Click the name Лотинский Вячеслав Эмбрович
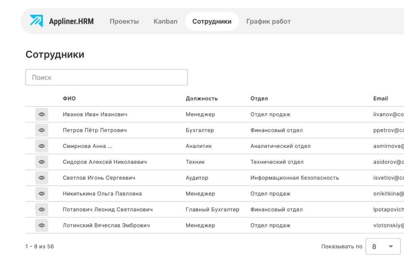Screen dimensions: 404x269 (106, 225)
